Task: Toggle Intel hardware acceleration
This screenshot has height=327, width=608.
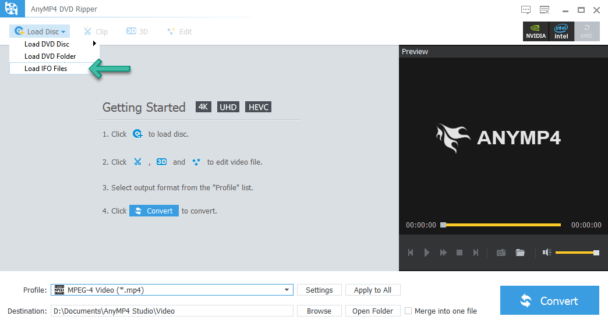Action: click(561, 31)
